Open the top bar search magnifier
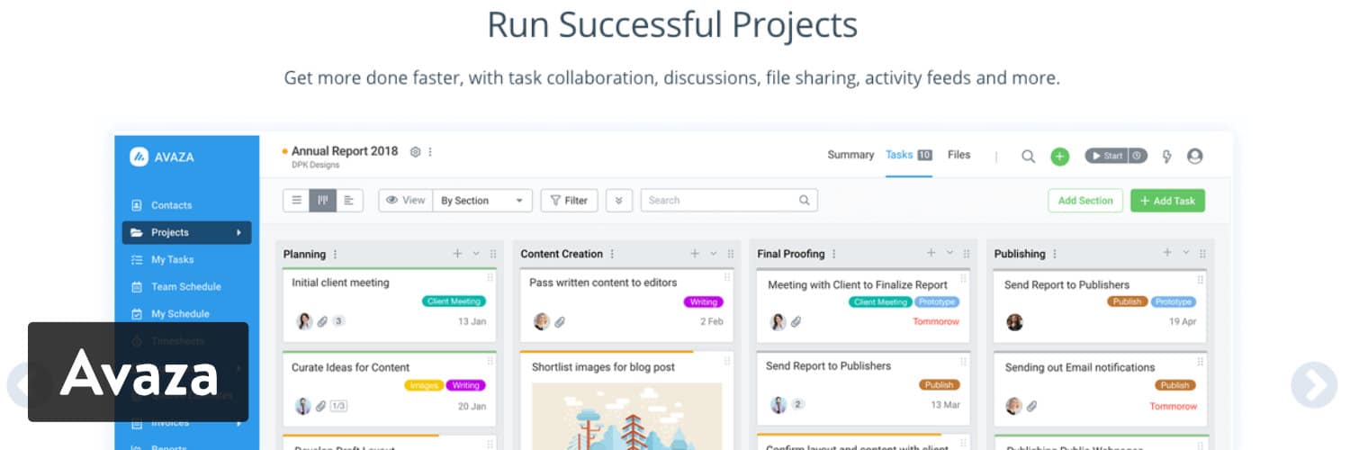 tap(1028, 157)
